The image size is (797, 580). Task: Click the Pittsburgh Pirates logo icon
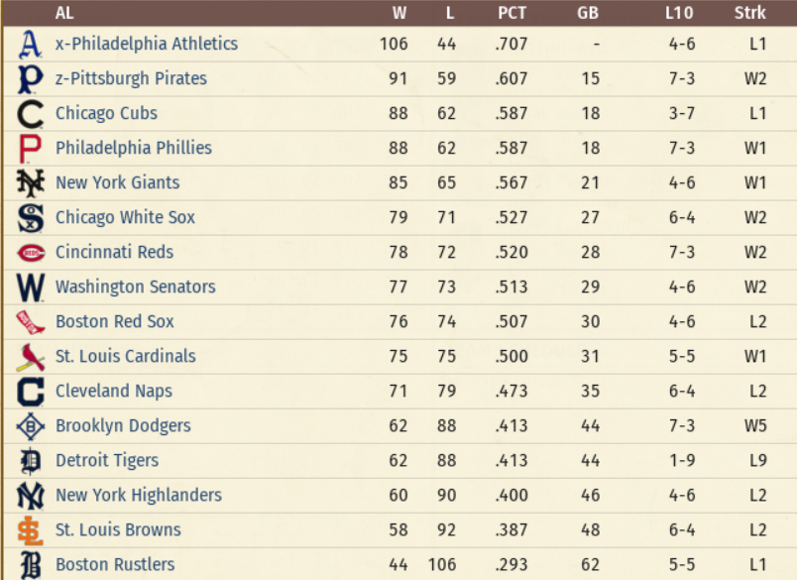tap(31, 79)
